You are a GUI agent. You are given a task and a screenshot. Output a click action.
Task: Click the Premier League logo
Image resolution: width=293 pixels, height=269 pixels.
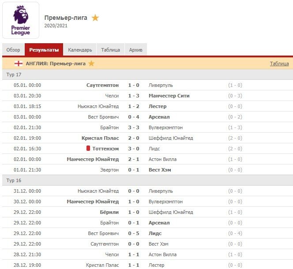click(x=21, y=21)
